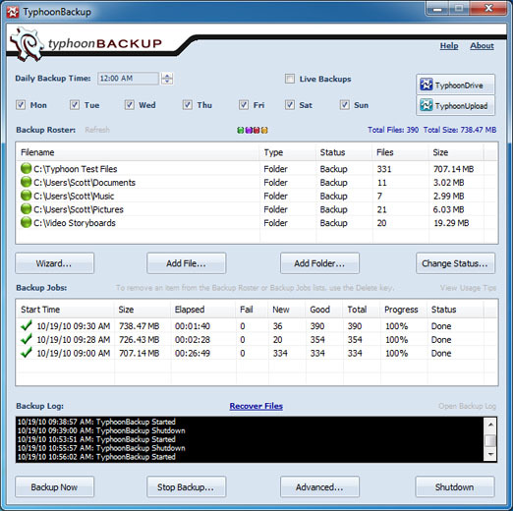
Task: Open the About link
Action: point(482,46)
